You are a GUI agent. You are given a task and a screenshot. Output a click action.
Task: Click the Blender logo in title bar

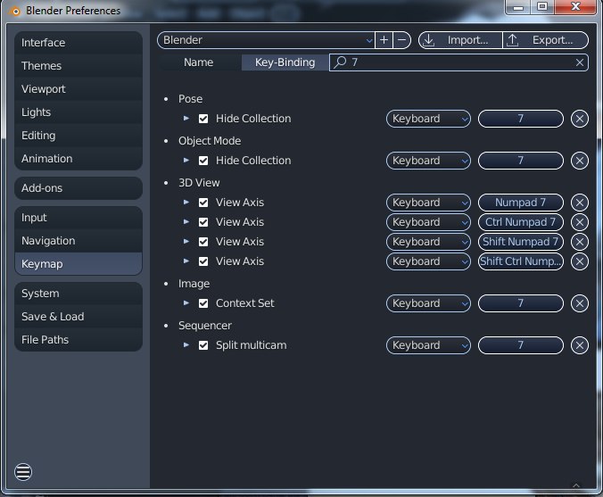15,11
